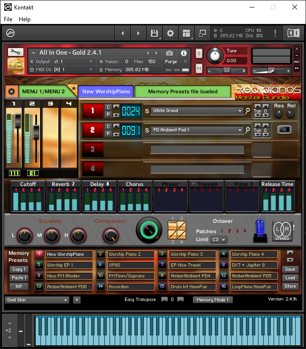Show instrument info with the i icon

point(184,53)
